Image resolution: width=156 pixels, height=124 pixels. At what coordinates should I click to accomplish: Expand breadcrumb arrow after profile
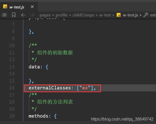[x=70, y=15]
